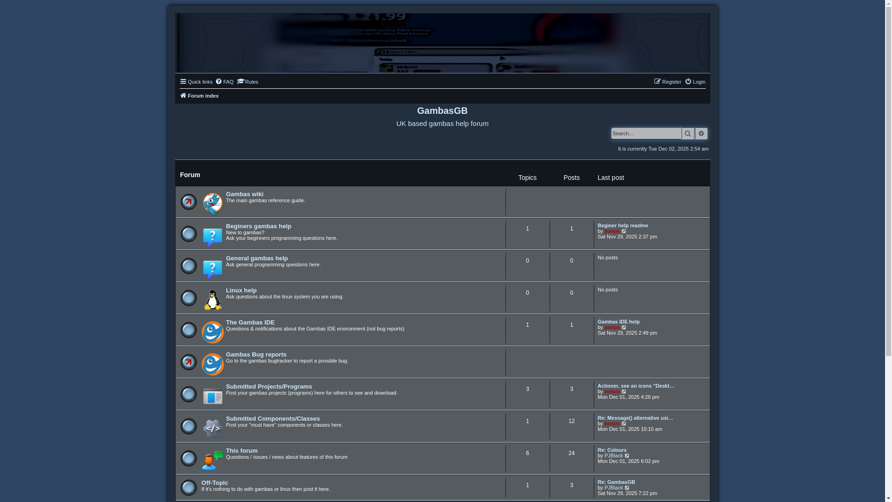
Task: Click the Submitted Projects/Programs window icon
Action: click(212, 396)
